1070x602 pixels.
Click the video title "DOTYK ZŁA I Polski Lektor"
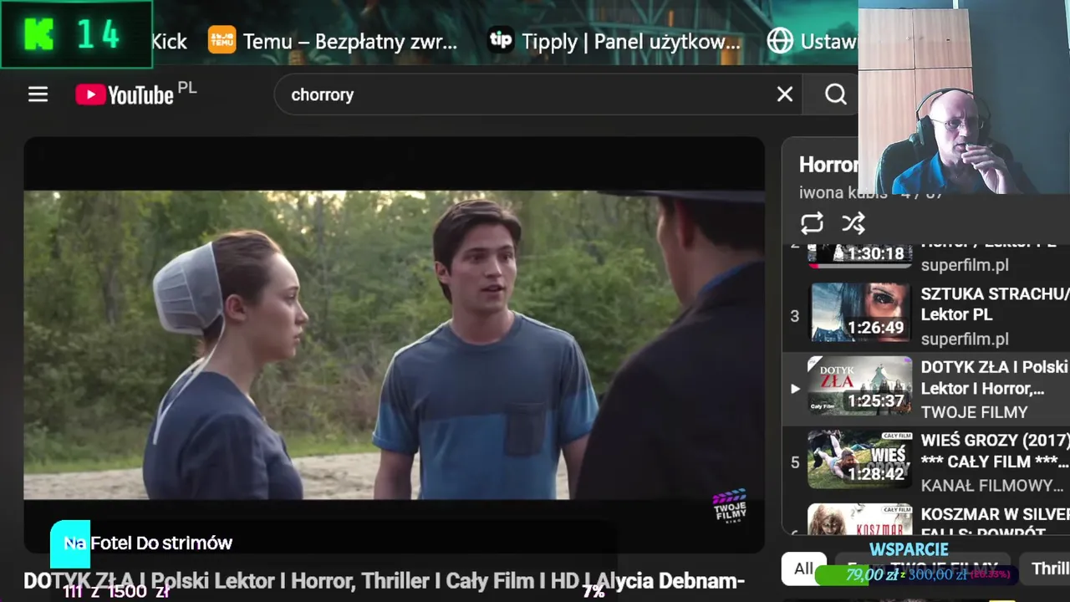click(x=384, y=581)
